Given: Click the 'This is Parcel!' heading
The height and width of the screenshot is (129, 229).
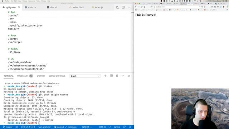Looking at the screenshot, I should pos(145,15).
